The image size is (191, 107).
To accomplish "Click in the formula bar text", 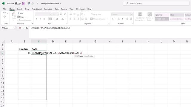I will click(x=50, y=28).
